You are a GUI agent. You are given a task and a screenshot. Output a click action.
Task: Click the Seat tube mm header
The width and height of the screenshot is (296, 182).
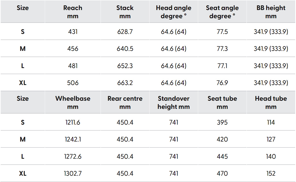tap(222, 102)
